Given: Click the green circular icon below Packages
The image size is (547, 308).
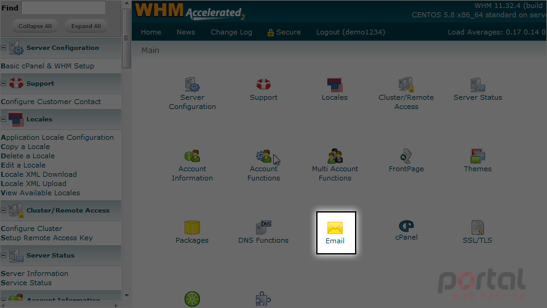Looking at the screenshot, I should click(192, 299).
